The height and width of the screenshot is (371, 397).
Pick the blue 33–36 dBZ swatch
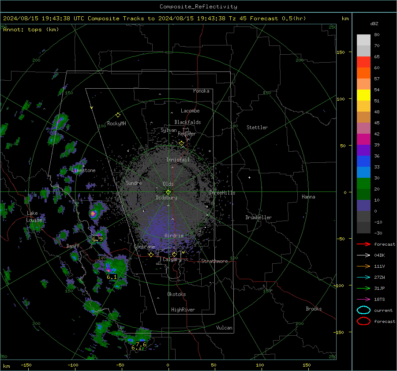(363, 161)
